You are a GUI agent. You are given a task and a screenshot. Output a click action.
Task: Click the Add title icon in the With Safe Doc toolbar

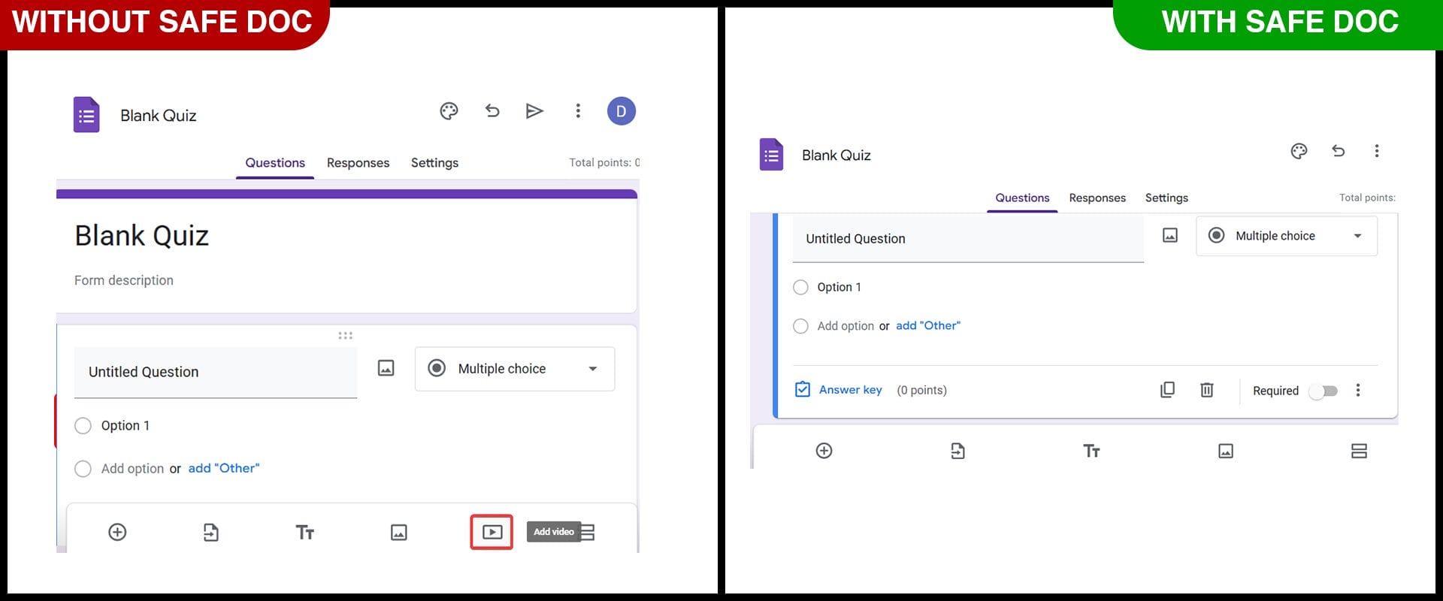[1091, 451]
